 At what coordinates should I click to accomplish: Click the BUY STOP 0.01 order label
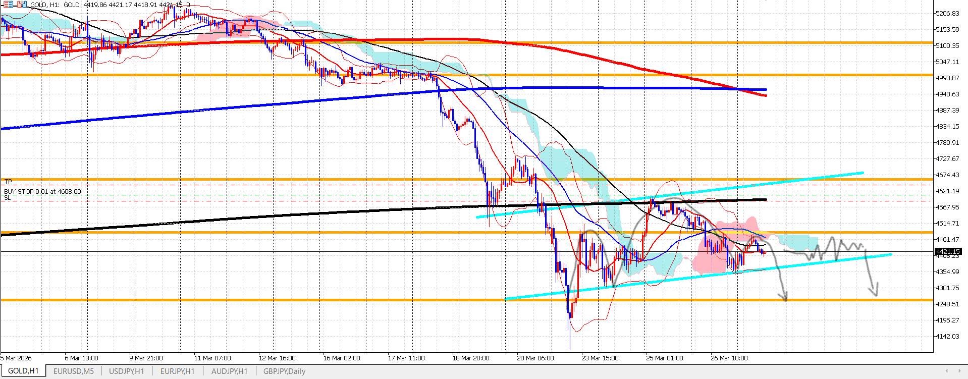(42, 192)
